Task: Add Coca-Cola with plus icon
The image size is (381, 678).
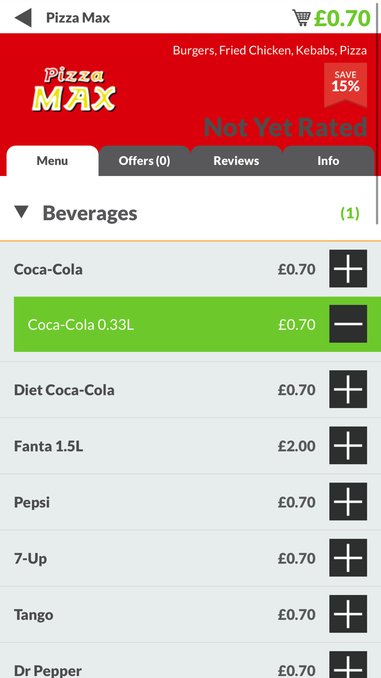Action: tap(348, 269)
